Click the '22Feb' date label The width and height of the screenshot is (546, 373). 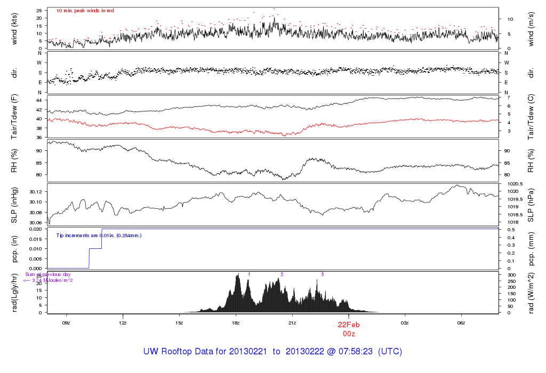coord(349,325)
